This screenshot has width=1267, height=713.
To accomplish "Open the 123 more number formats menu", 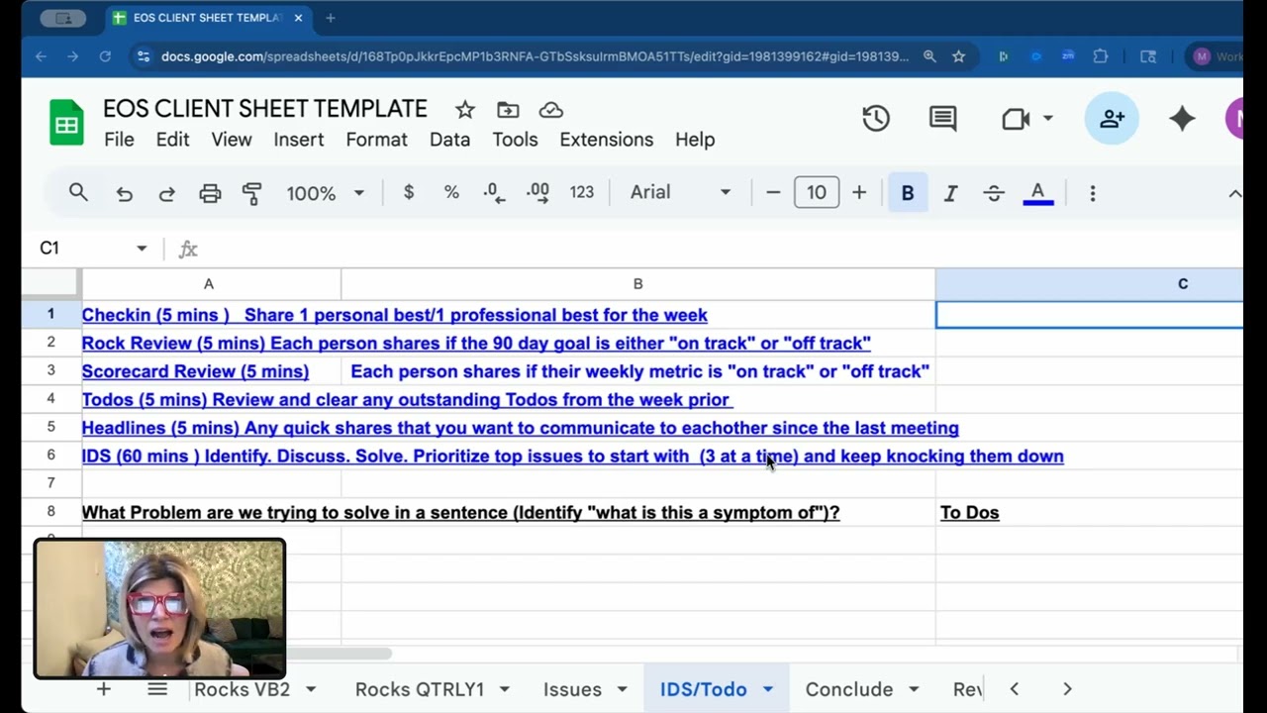I will point(582,193).
